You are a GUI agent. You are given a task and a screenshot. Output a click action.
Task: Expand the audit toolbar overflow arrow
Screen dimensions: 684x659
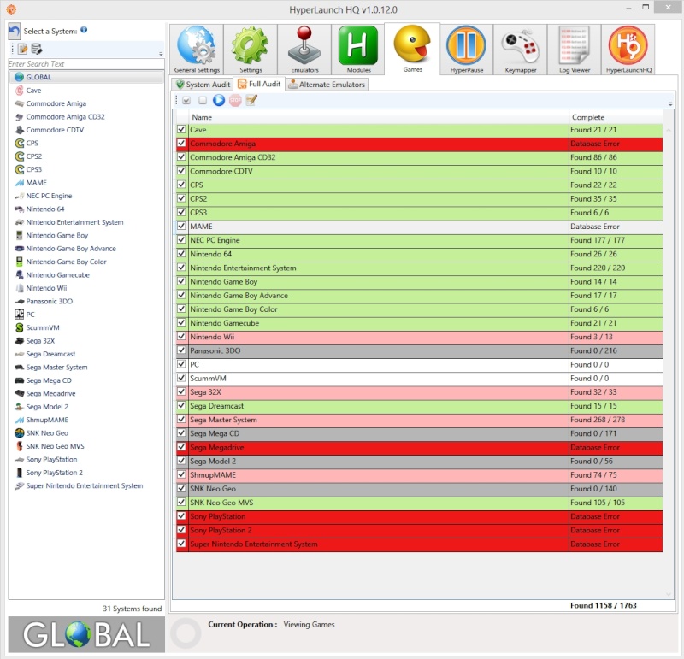(670, 104)
